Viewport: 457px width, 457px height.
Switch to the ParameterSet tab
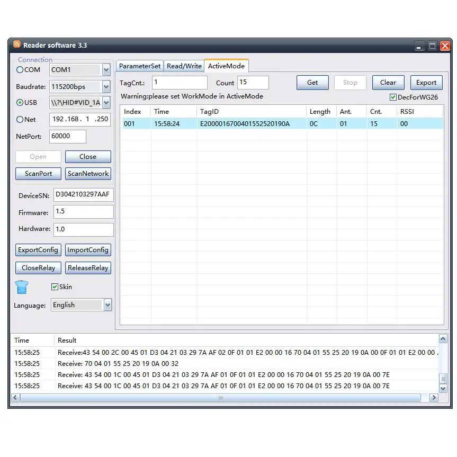[x=140, y=66]
